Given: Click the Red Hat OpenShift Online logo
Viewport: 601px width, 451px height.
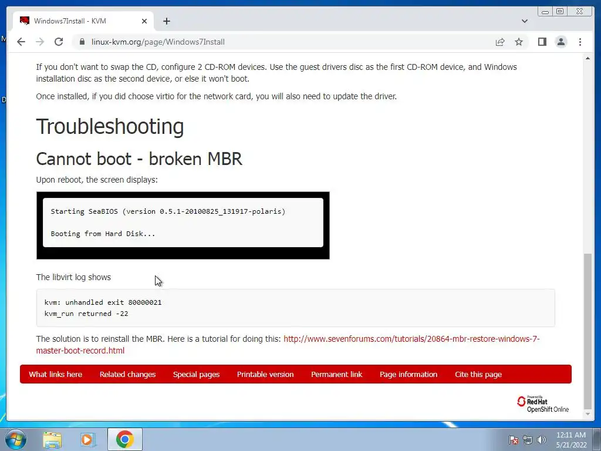Looking at the screenshot, I should (543, 404).
